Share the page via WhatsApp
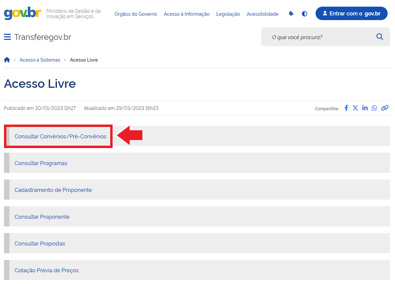Image resolution: width=395 pixels, height=284 pixels. (x=374, y=107)
